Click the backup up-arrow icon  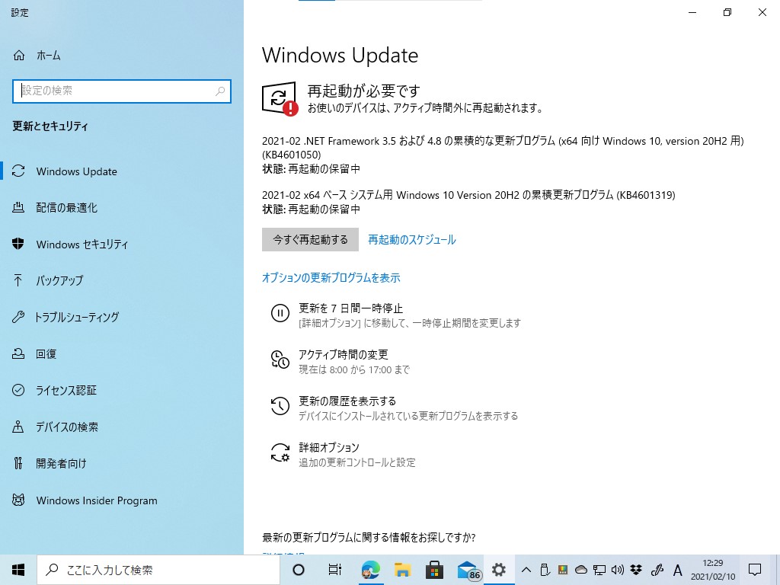18,280
